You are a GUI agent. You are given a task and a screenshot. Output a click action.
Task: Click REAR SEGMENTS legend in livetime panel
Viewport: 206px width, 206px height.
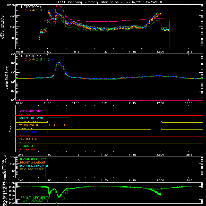pos(35,201)
